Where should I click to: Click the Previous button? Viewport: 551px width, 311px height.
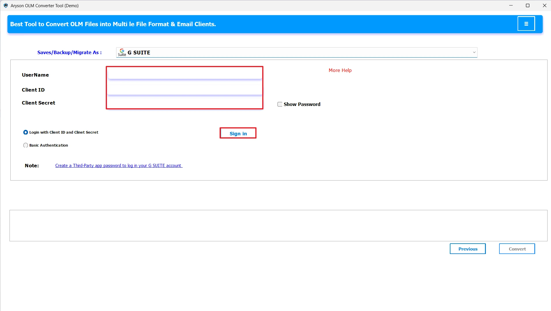click(467, 249)
